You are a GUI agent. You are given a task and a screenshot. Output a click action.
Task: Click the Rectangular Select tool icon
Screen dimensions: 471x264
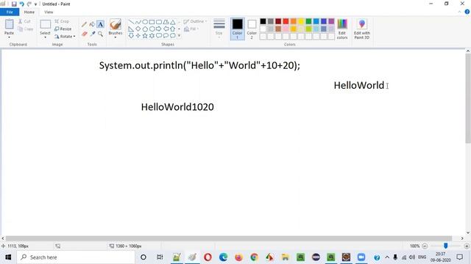(46, 24)
